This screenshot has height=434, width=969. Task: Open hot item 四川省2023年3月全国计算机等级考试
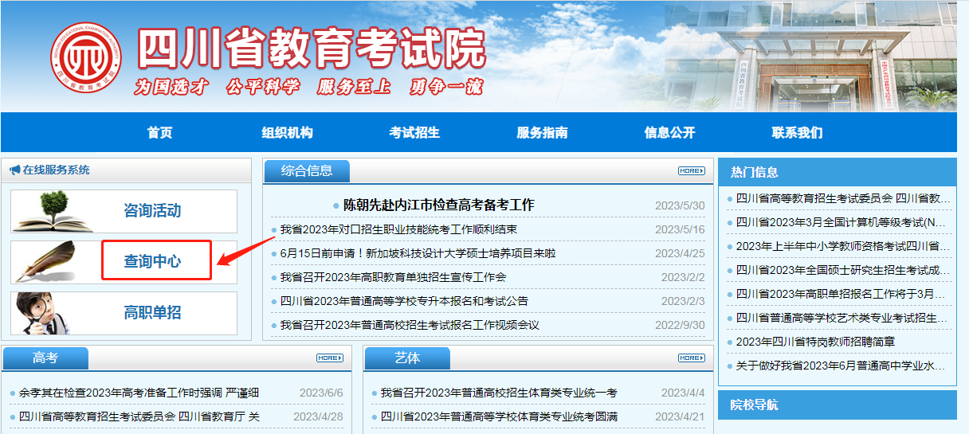(x=841, y=222)
